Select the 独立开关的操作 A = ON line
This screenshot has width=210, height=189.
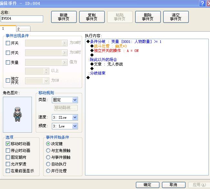click(x=114, y=51)
